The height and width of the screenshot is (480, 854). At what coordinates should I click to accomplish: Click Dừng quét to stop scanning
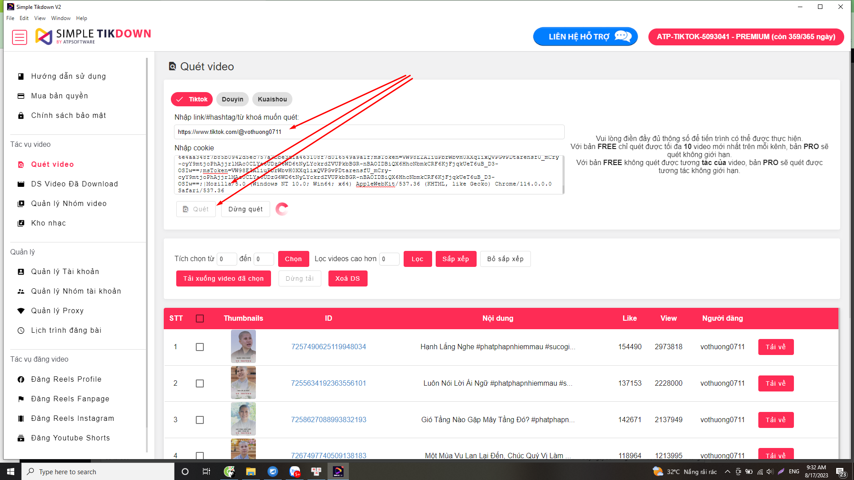click(246, 209)
